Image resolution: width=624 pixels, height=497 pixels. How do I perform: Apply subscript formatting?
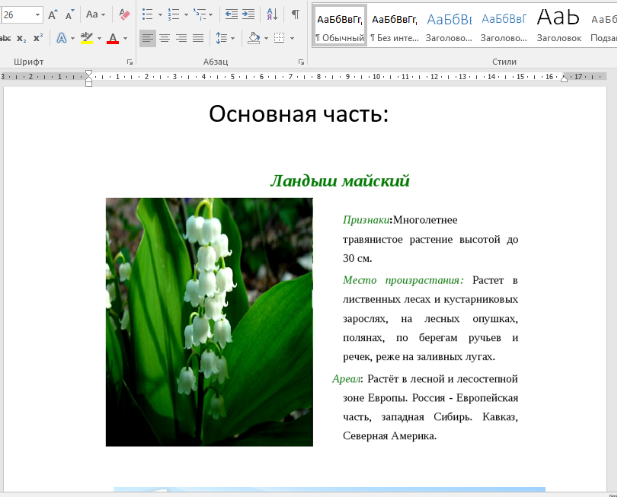(21, 38)
